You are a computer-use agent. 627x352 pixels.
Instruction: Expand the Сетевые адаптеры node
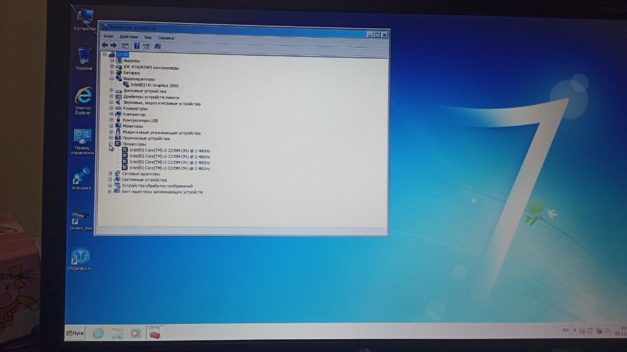110,174
